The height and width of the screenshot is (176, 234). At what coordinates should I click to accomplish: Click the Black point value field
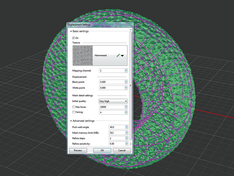tap(112, 82)
